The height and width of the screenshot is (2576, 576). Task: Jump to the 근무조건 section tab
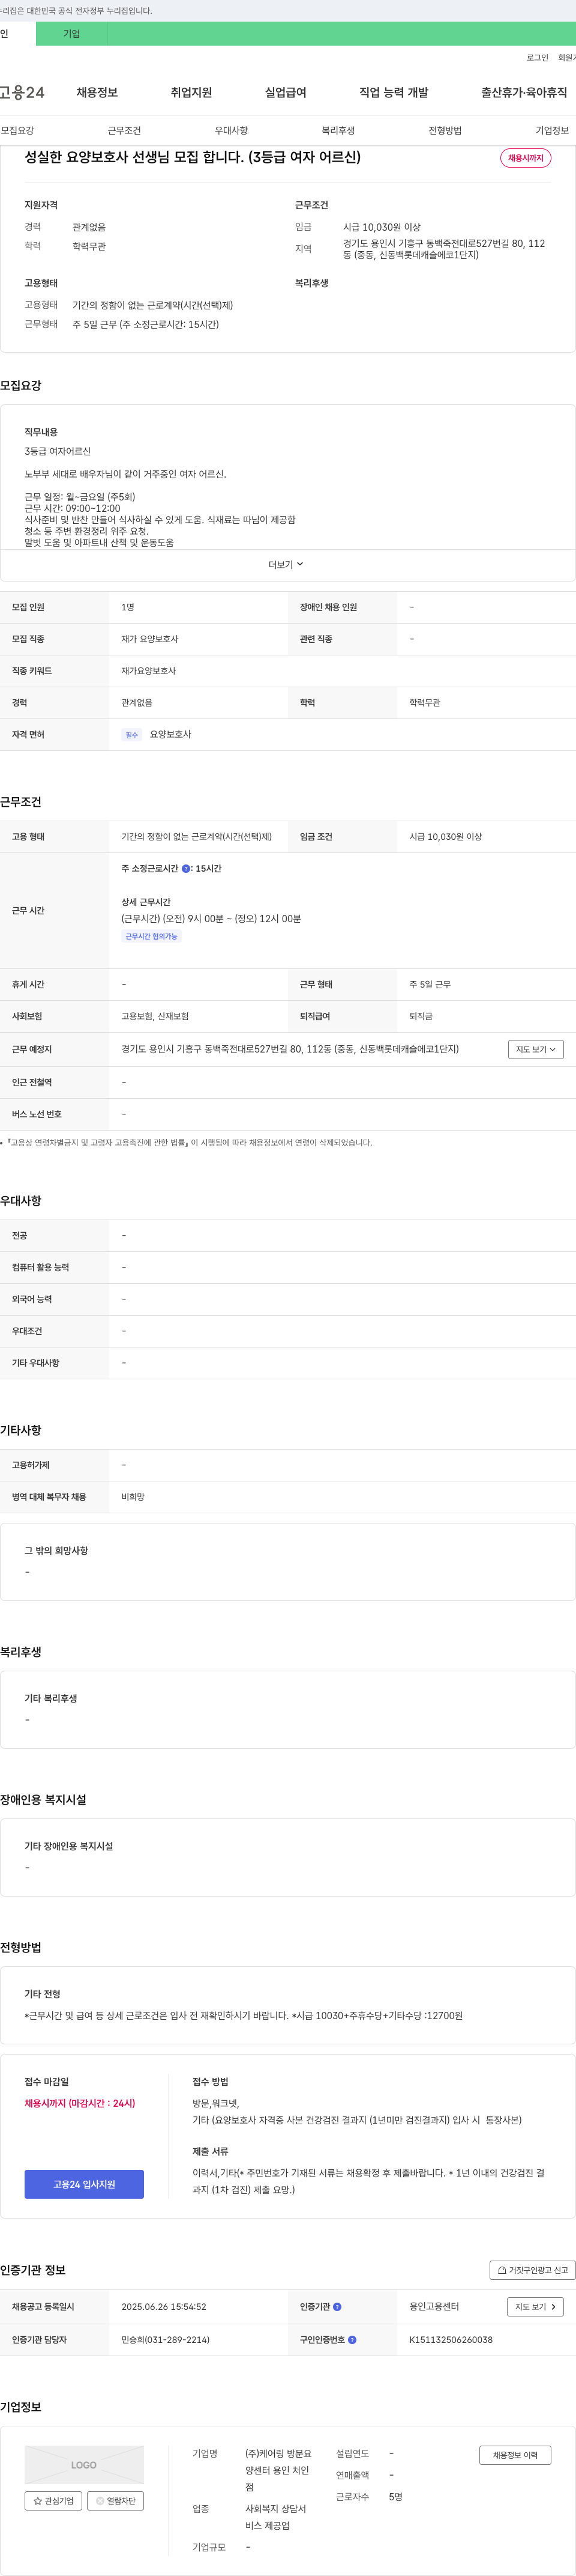pyautogui.click(x=124, y=130)
